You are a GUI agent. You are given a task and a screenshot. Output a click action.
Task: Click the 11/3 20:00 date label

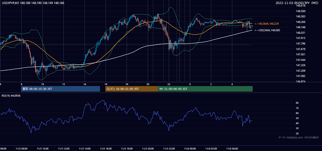[x=148, y=149]
